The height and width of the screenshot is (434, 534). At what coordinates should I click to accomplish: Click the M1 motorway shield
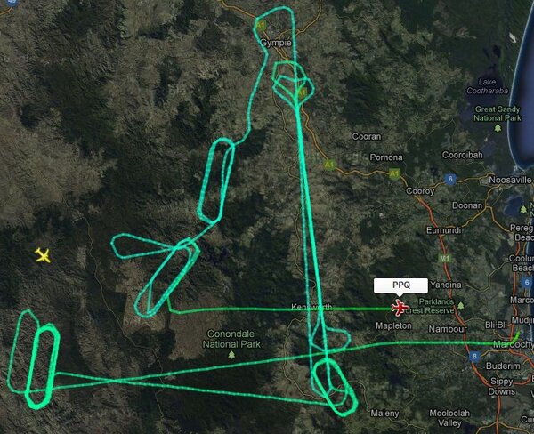[x=444, y=259]
